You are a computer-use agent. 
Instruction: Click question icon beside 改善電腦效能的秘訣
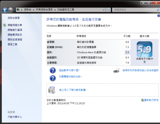coord(53,78)
